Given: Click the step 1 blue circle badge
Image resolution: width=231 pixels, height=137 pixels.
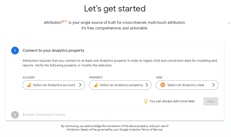Looking at the screenshot, I should tap(15, 51).
